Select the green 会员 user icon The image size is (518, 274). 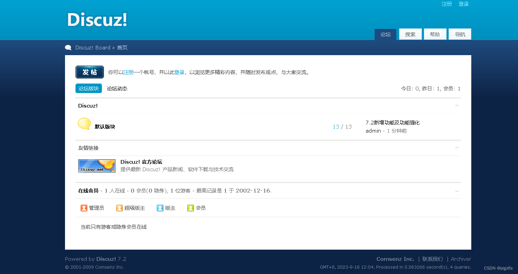(x=190, y=208)
